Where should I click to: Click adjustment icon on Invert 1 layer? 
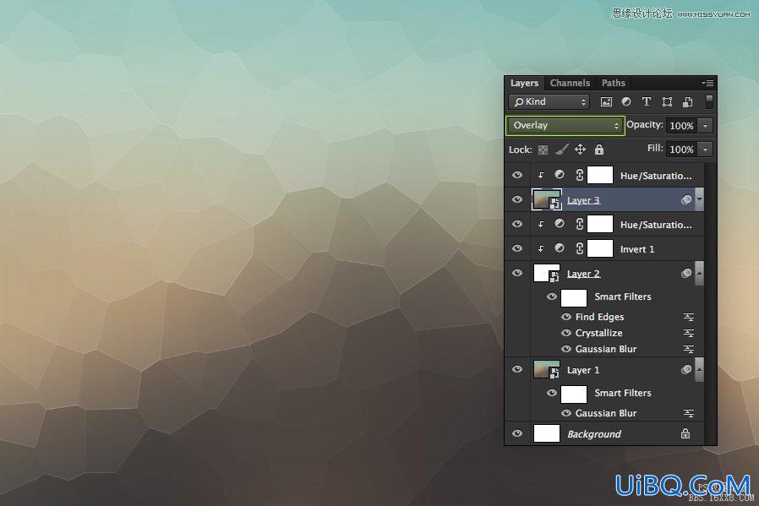click(x=560, y=248)
